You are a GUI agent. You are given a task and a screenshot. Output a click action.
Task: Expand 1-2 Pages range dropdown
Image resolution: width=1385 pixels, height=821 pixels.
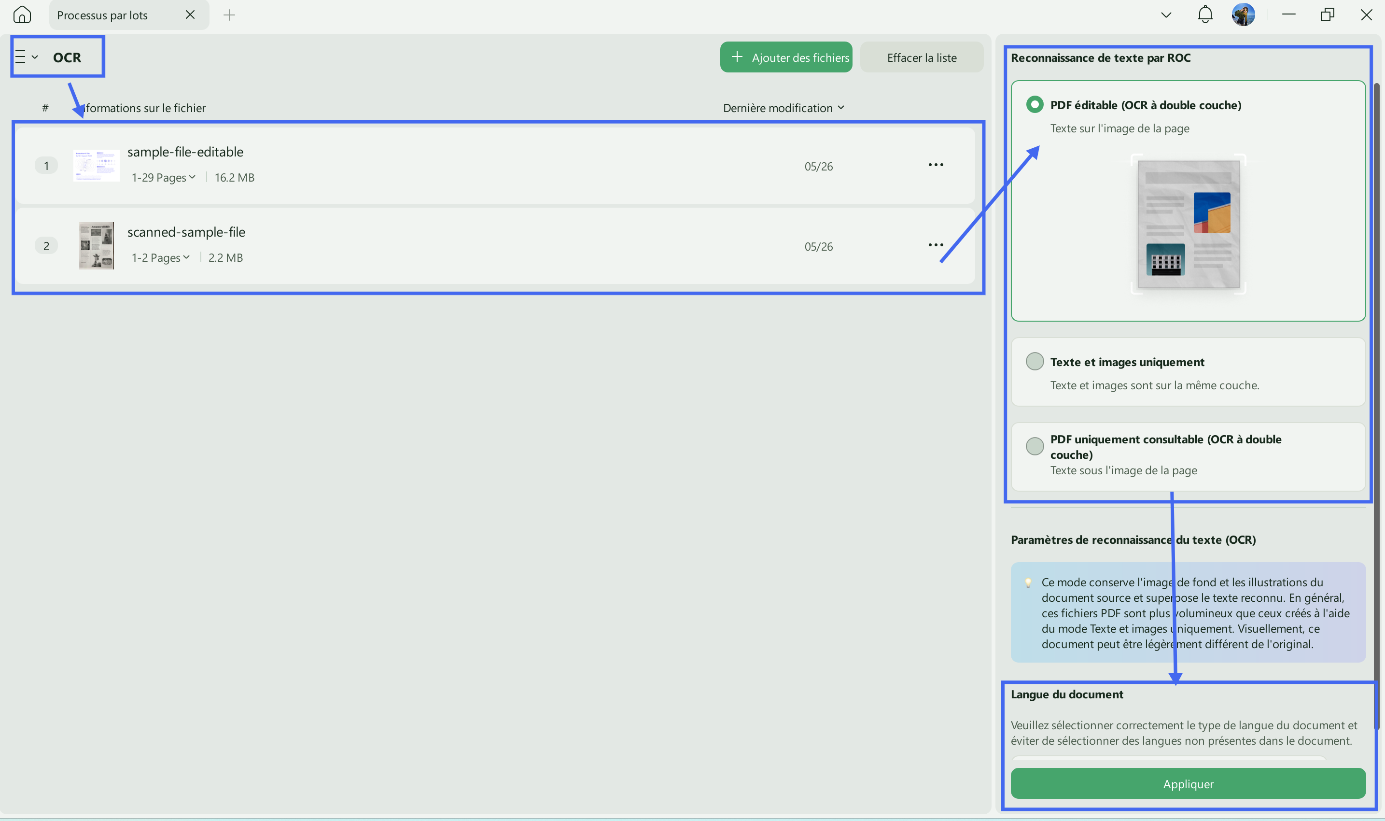161,258
